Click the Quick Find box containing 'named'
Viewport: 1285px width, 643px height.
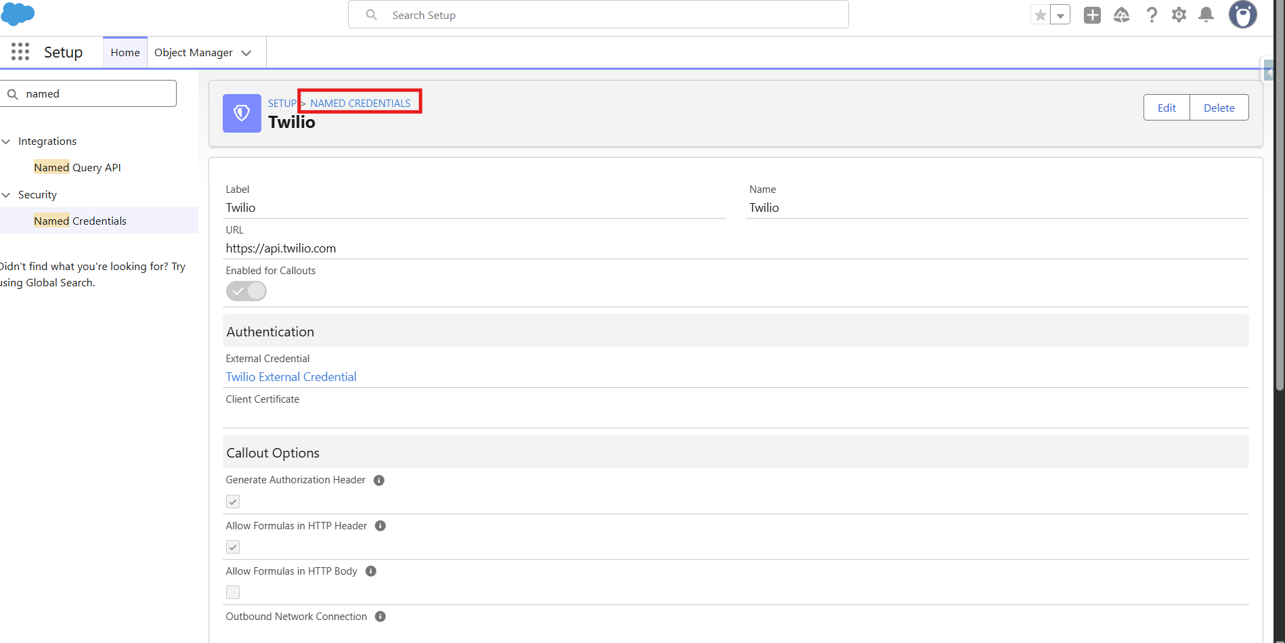[89, 93]
